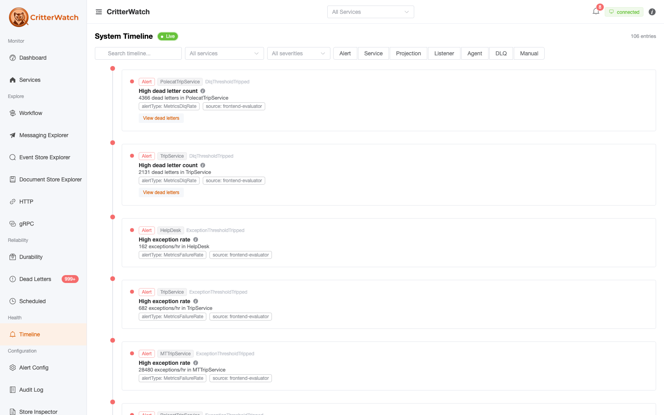Image resolution: width=664 pixels, height=415 pixels.
Task: Toggle the Manual filter button
Action: 529,53
